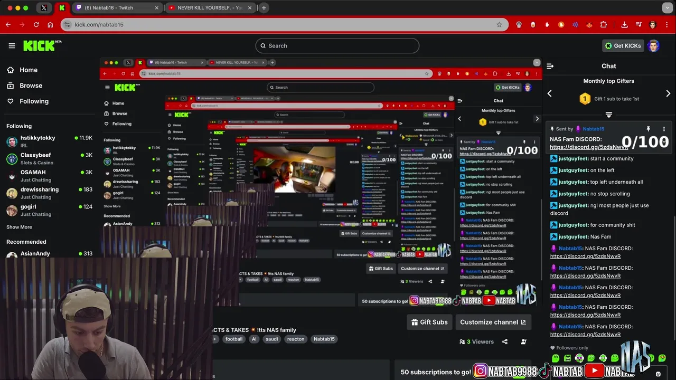Click the 3 Viewers count
This screenshot has height=380, width=676.
[x=476, y=341]
